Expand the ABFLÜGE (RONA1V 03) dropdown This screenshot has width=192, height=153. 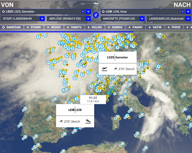pyautogui.click(x=88, y=19)
